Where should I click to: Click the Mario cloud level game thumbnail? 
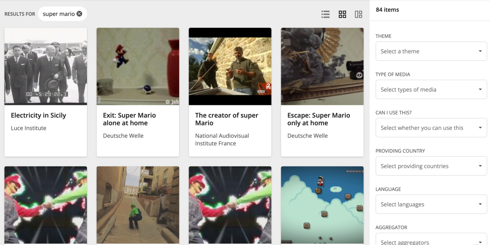click(x=322, y=205)
